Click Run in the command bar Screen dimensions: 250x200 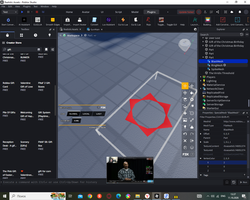243,182
